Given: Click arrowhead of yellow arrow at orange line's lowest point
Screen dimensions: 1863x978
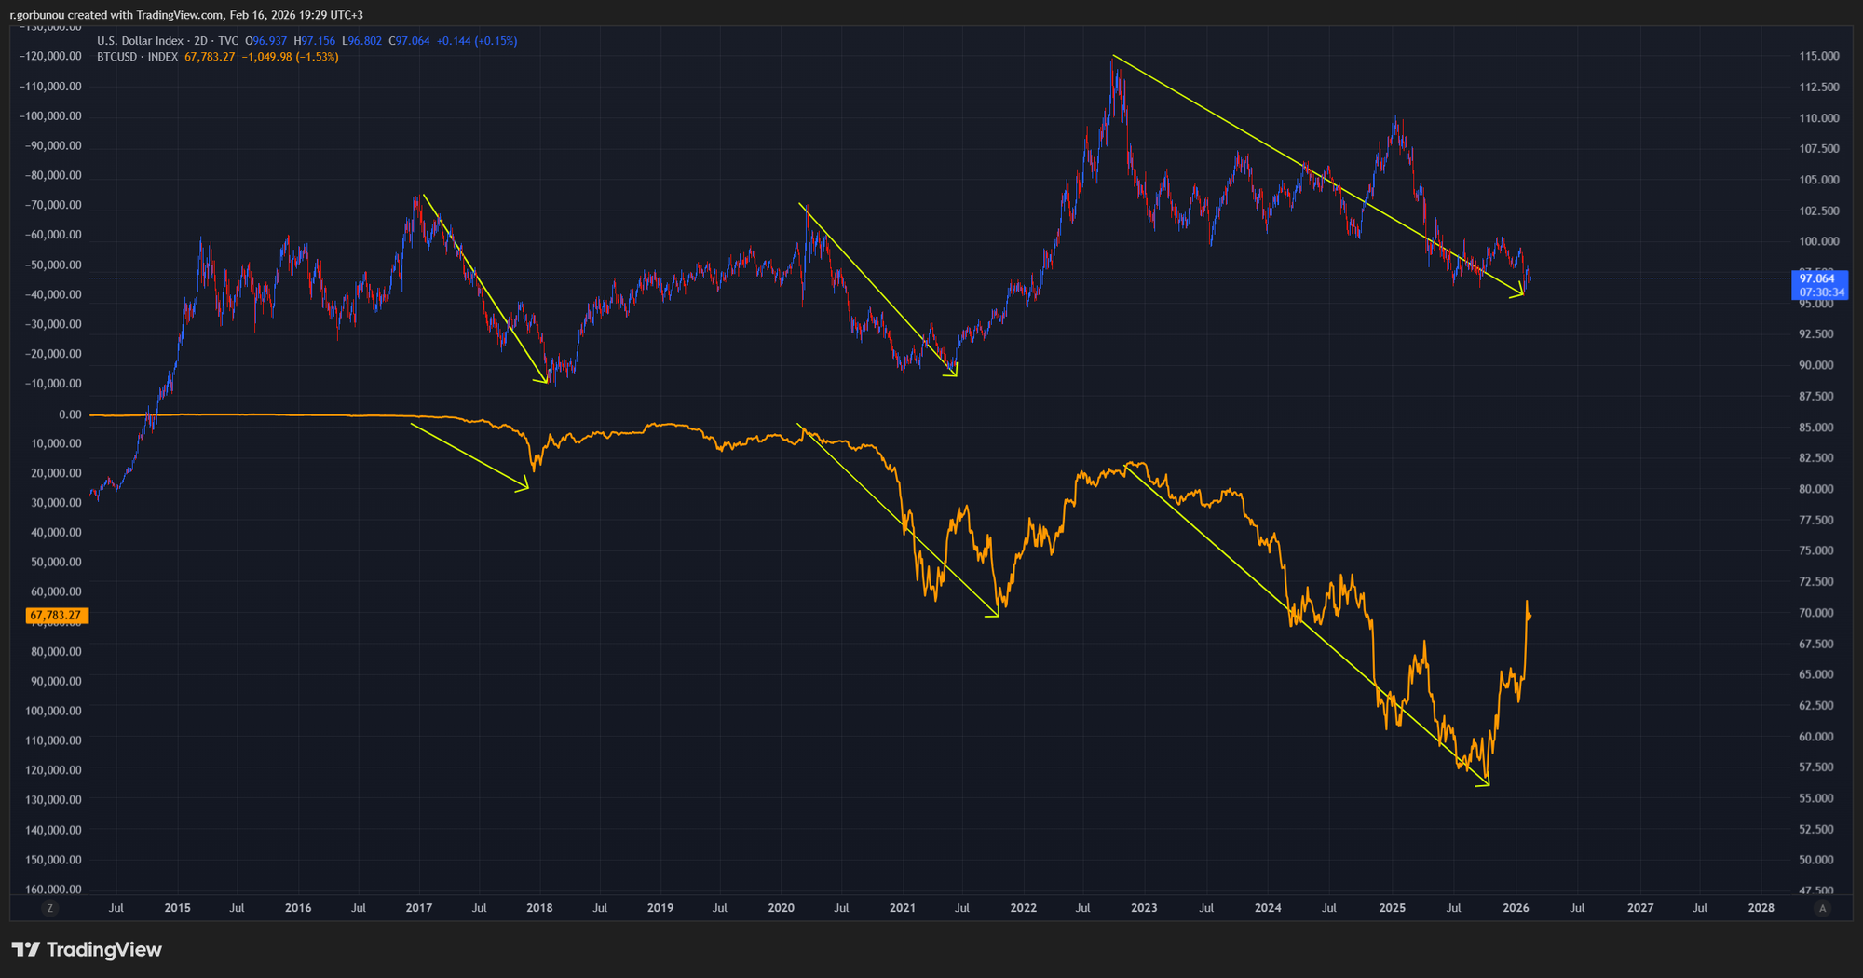Looking at the screenshot, I should click(1486, 784).
